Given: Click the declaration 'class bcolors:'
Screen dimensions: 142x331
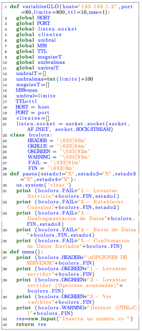Looking at the screenshot, I should (31, 135).
